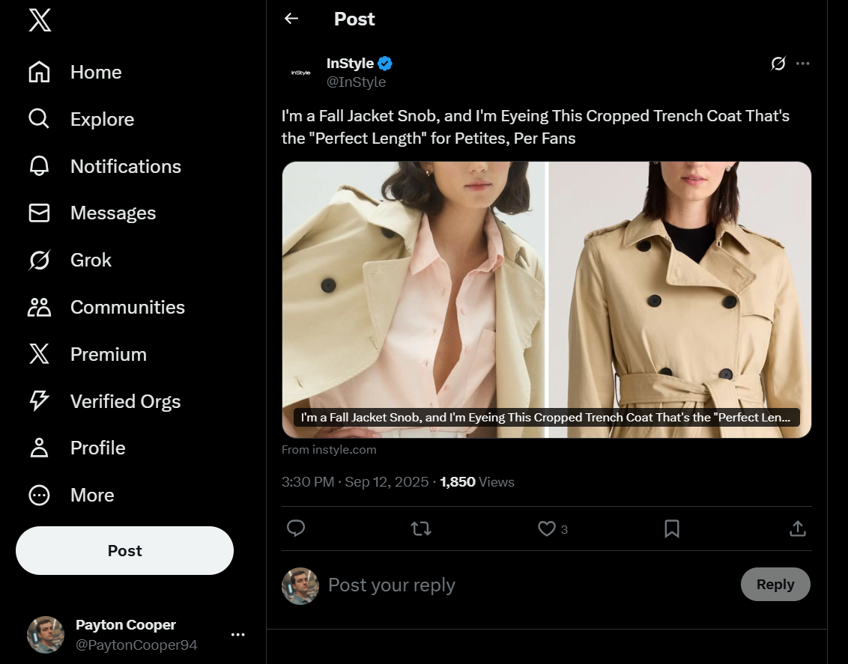Share the post via upload icon
Screen dimensions: 848x664
click(x=798, y=529)
